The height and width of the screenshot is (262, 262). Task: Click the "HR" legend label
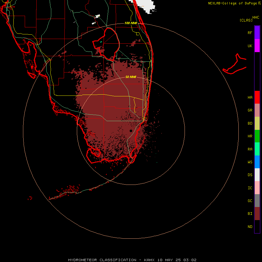pos(250,136)
